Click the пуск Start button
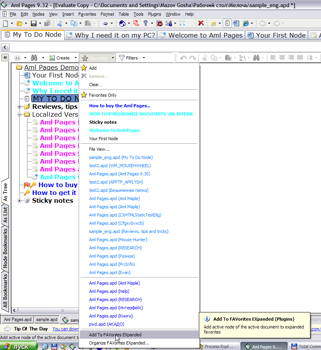 pyautogui.click(x=18, y=346)
